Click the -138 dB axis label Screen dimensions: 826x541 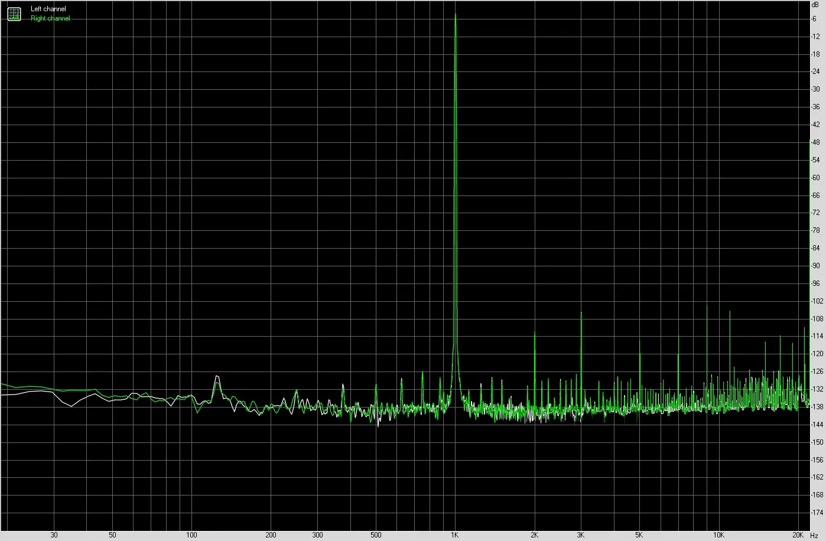pos(817,407)
